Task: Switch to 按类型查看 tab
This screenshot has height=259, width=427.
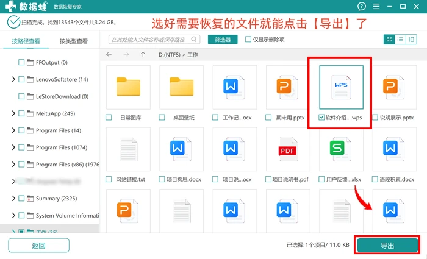Action: pos(74,41)
